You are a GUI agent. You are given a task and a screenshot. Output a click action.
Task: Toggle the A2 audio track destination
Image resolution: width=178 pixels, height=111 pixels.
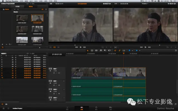50,89
